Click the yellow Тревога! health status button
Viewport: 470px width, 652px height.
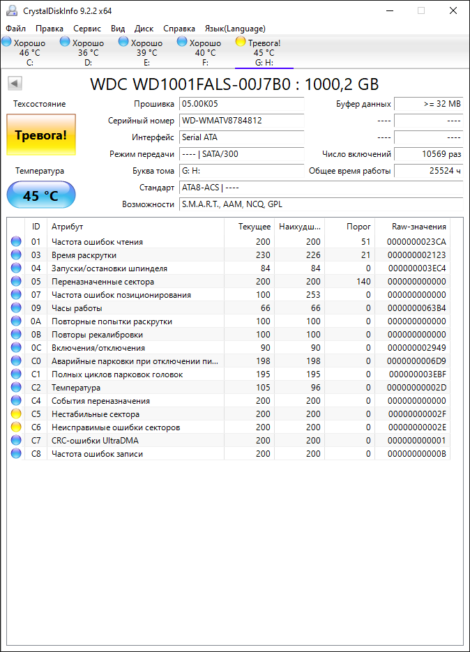click(41, 135)
